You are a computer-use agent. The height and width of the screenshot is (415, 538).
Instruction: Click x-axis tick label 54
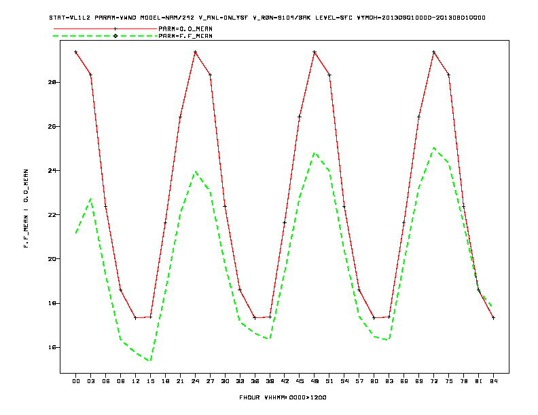coord(344,381)
